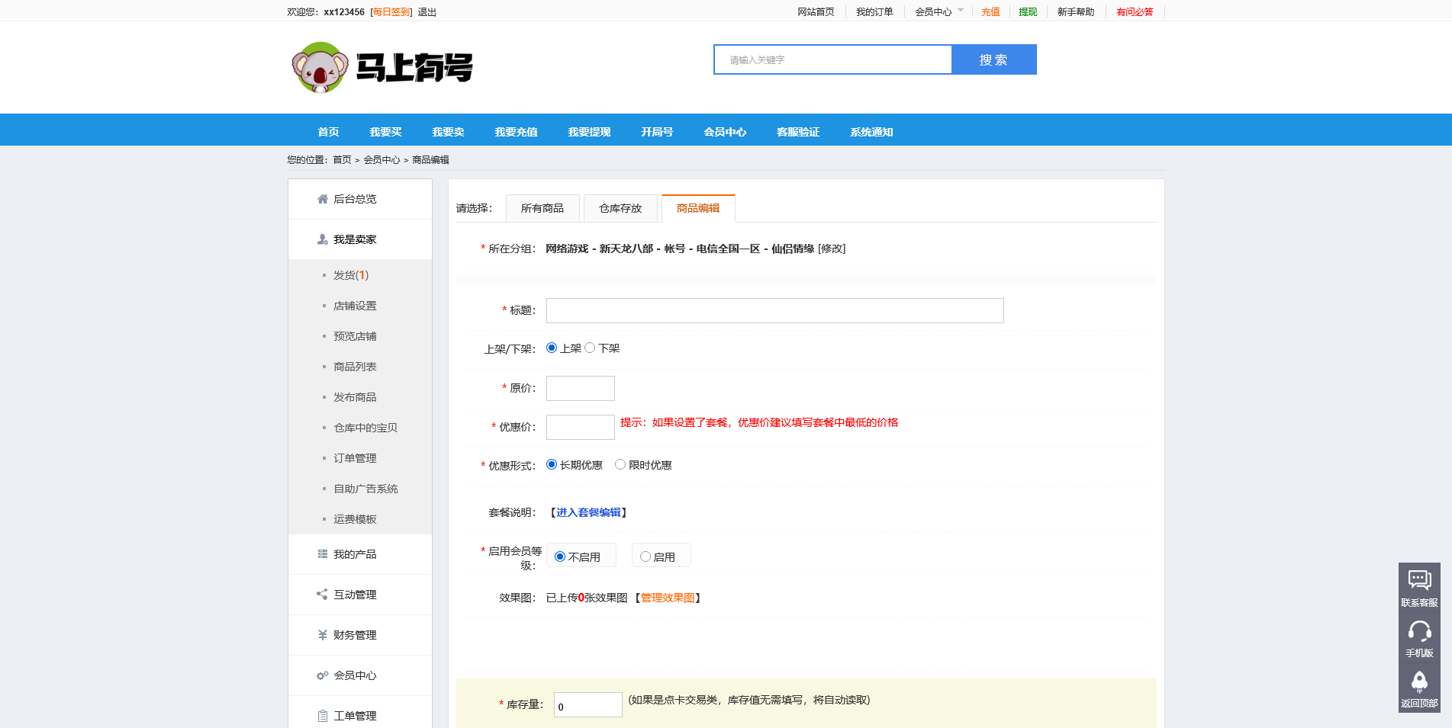Screen dimensions: 1452x728
Task: Click 首页 in the breadcrumb
Action: (x=342, y=160)
